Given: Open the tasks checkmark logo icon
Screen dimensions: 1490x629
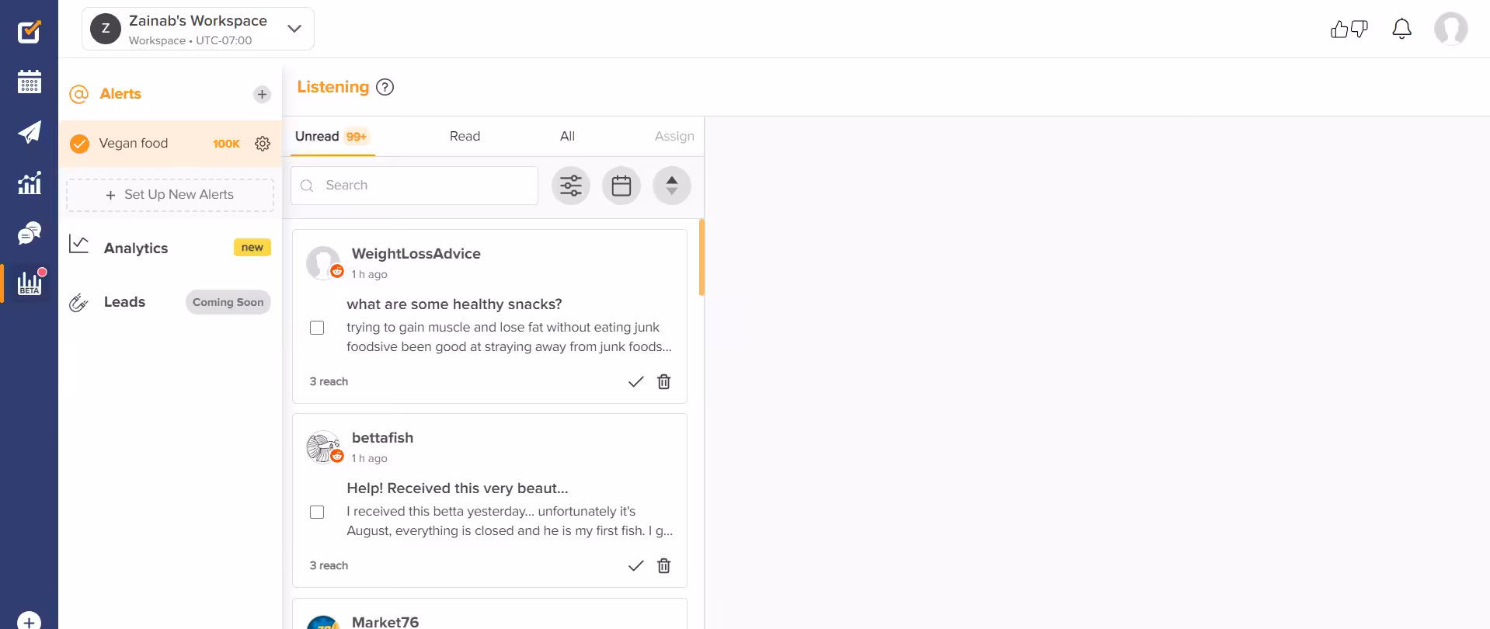Looking at the screenshot, I should pos(29,31).
